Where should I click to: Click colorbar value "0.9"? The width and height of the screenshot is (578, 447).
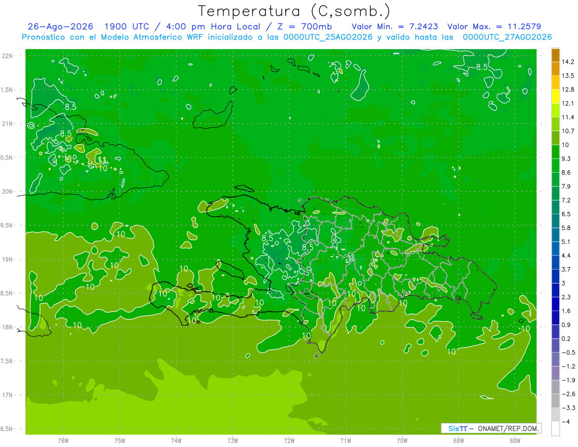[x=566, y=325]
